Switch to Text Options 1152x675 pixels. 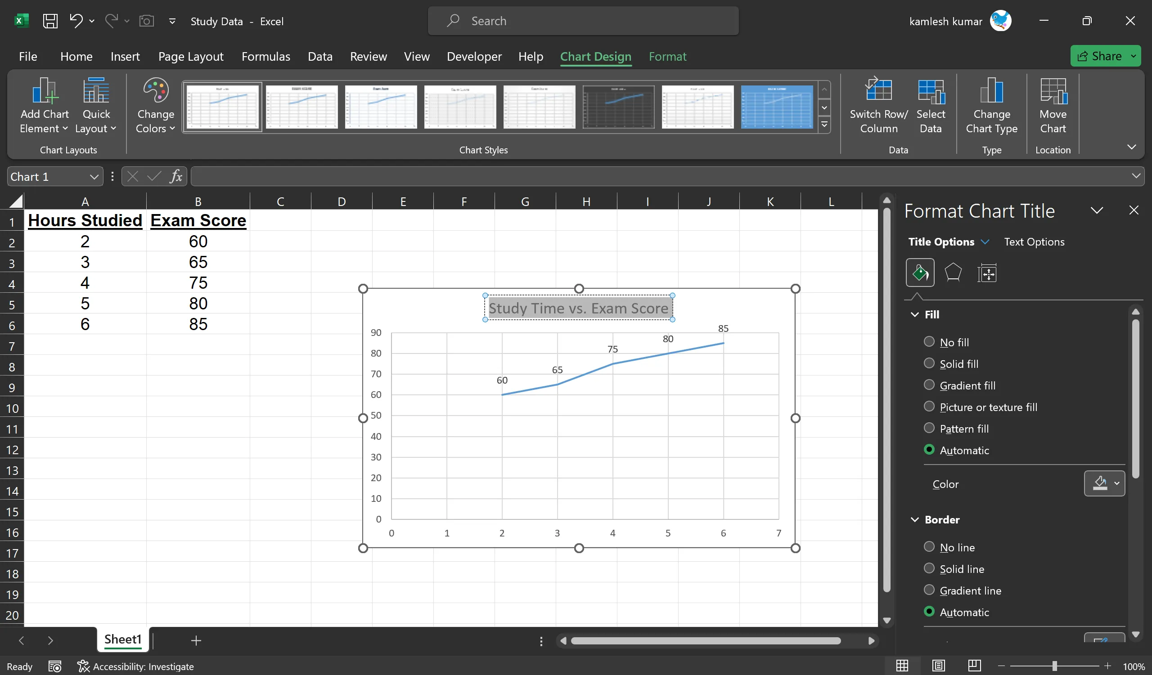coord(1035,241)
